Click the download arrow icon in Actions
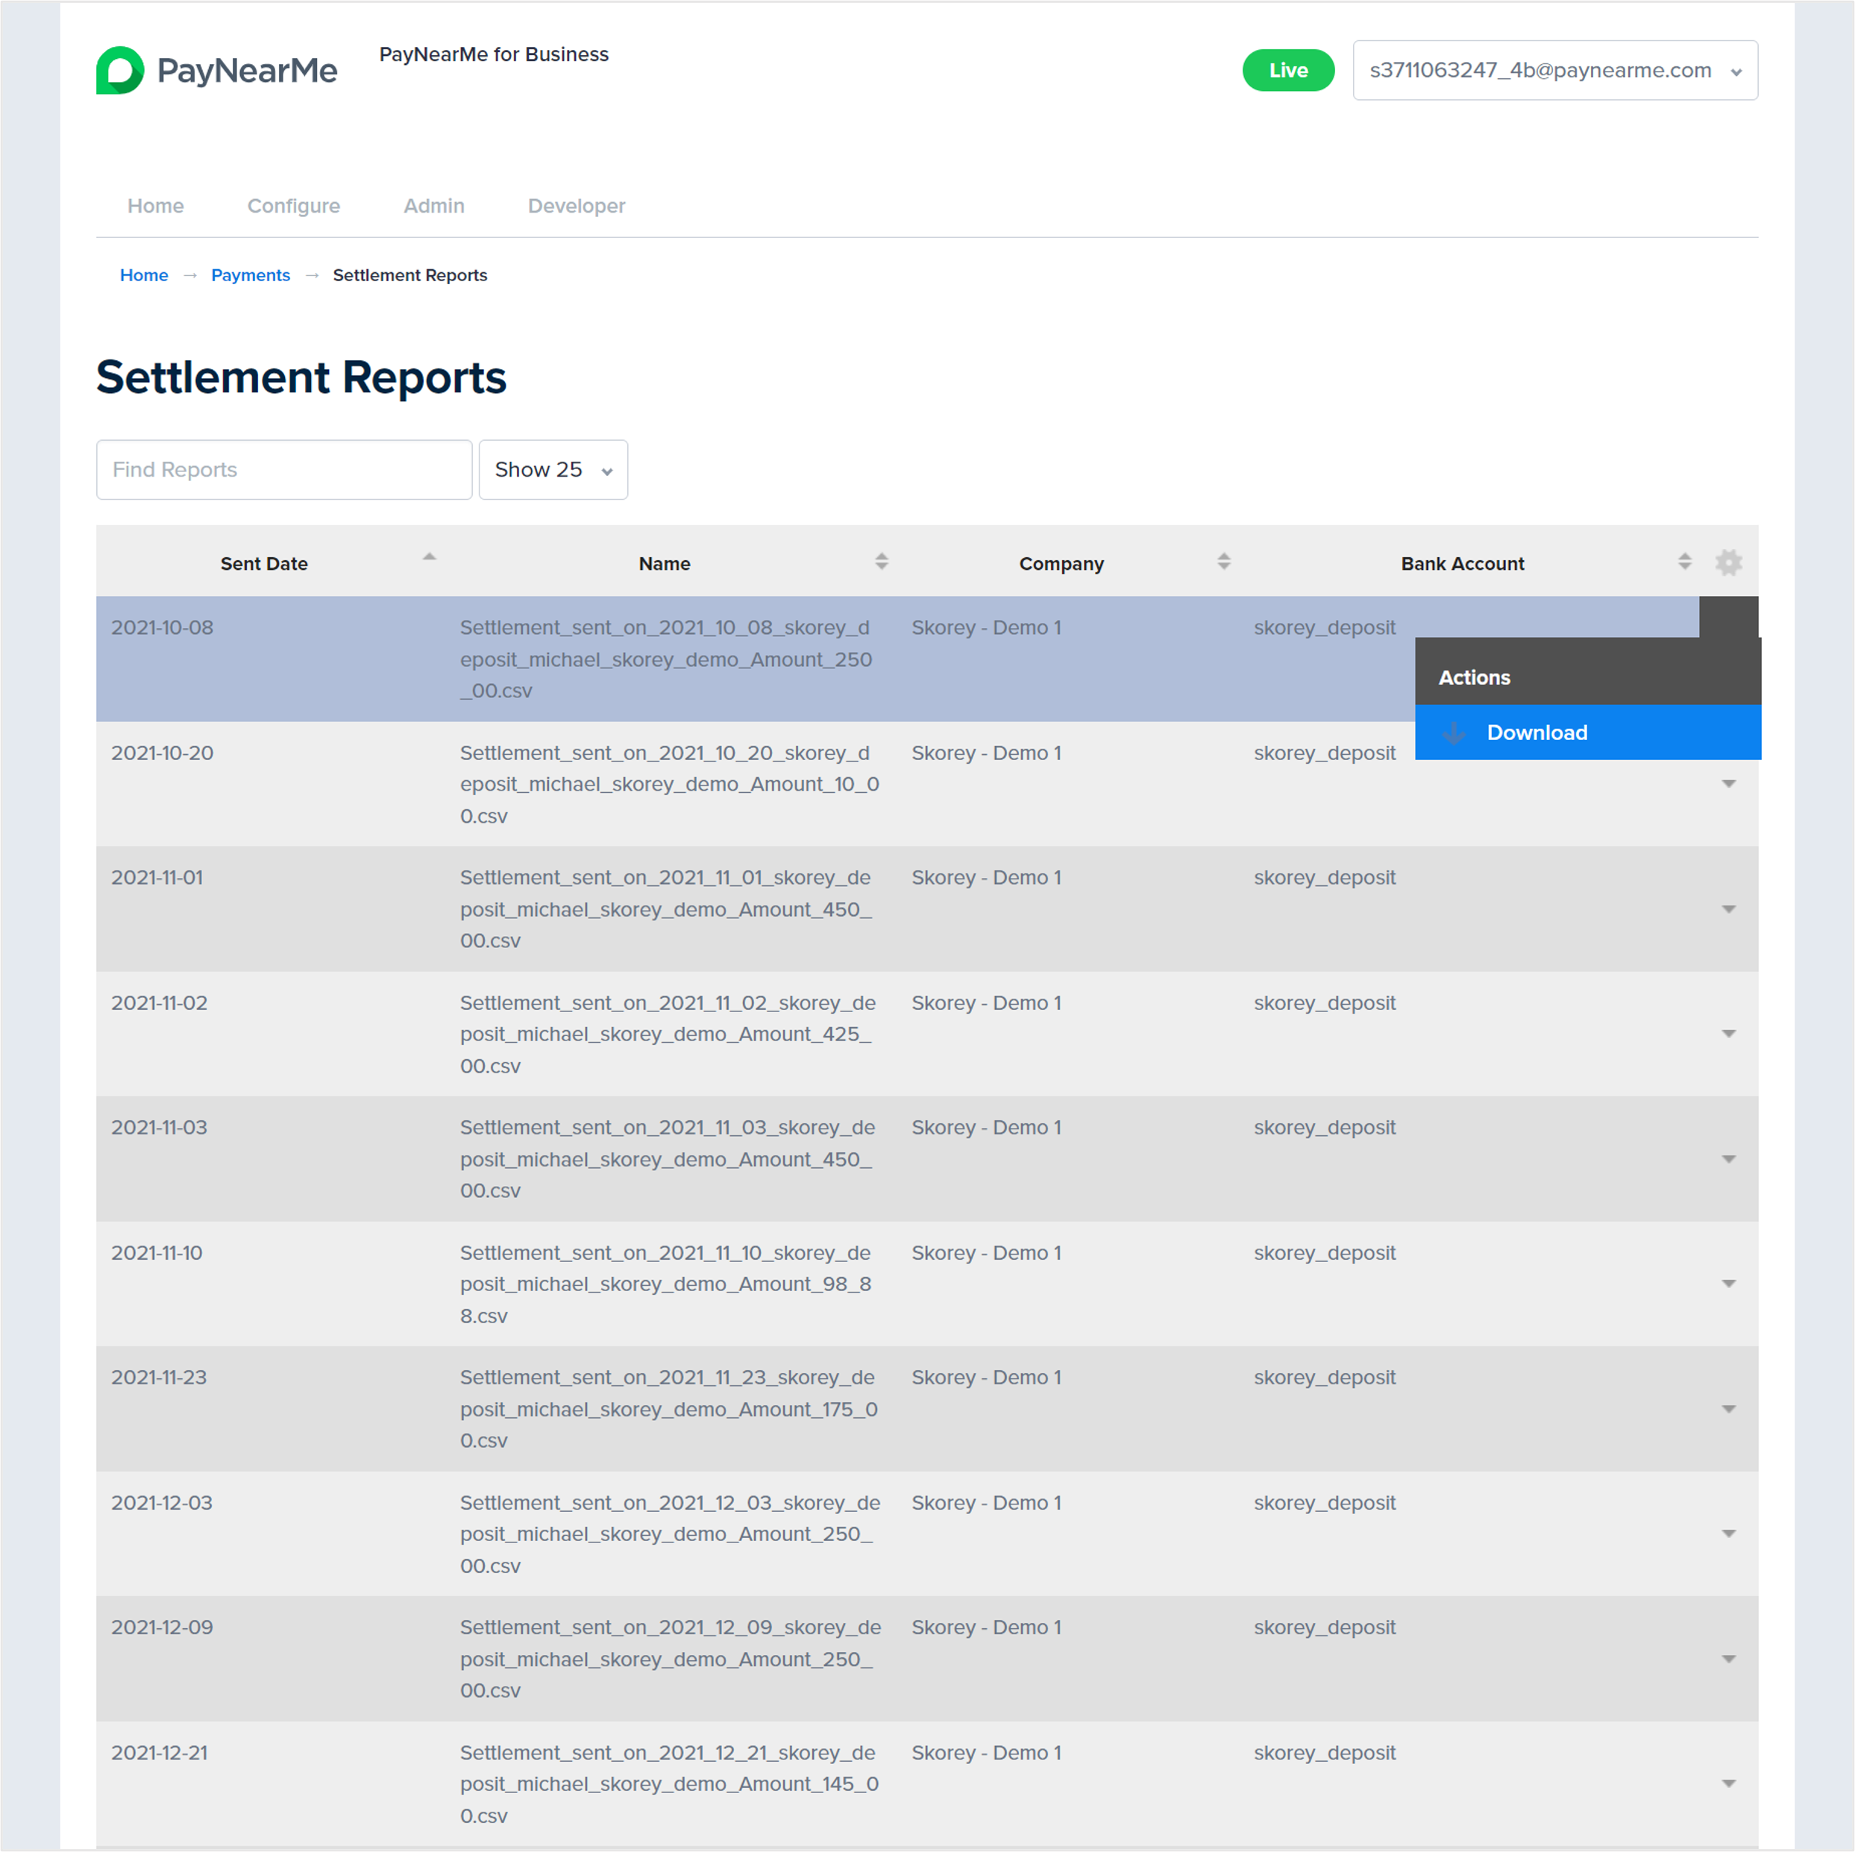 coord(1454,733)
